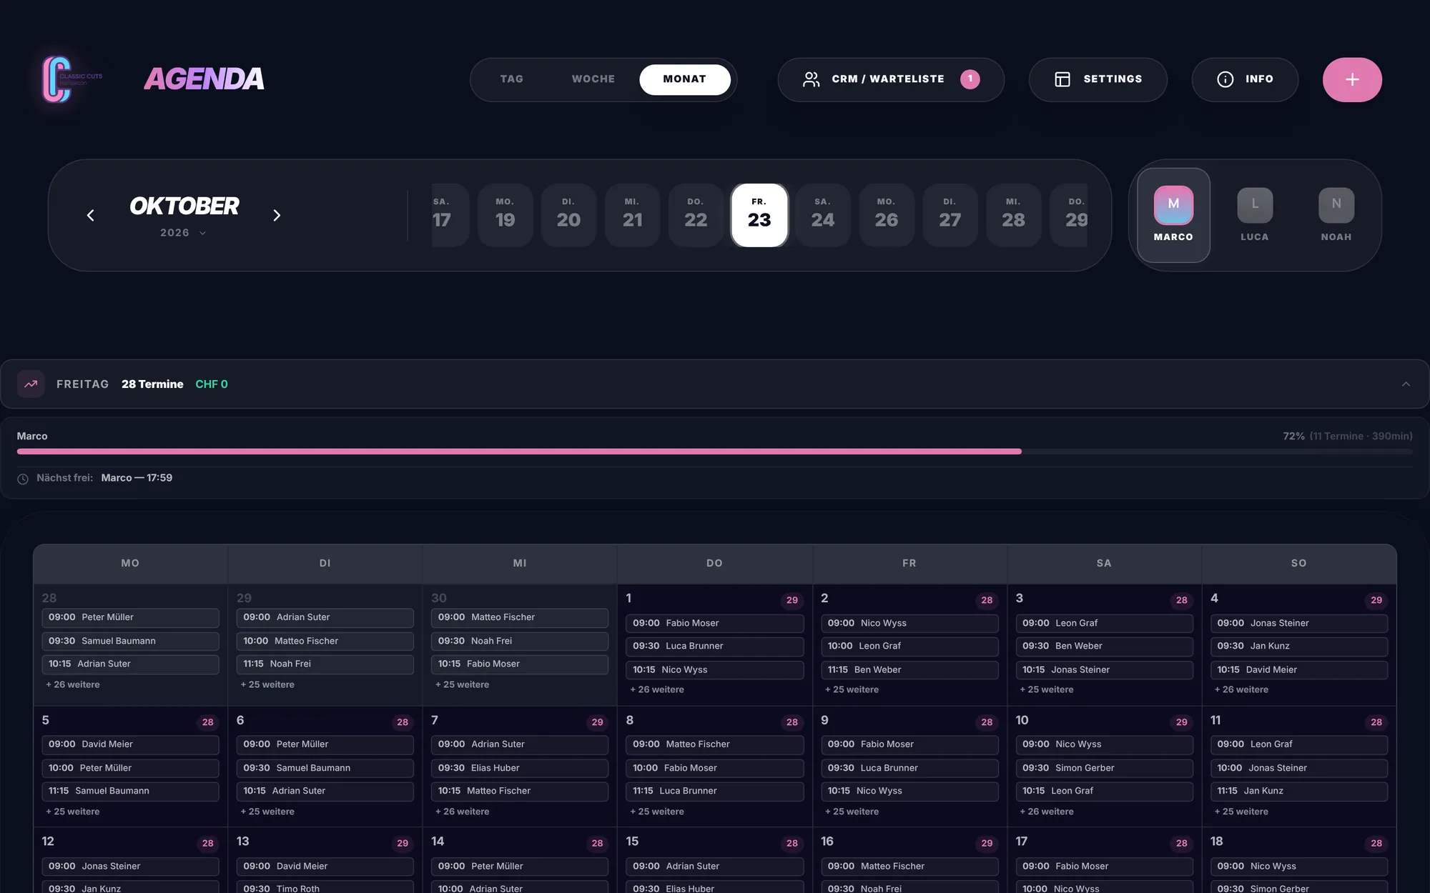Select Saturday 24 in date strip
This screenshot has width=1430, height=893.
[x=823, y=215]
